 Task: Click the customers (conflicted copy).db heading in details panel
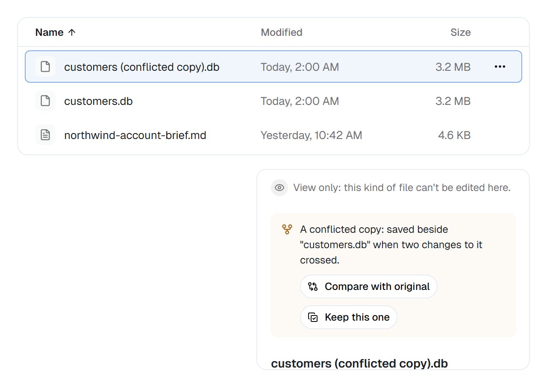[359, 364]
